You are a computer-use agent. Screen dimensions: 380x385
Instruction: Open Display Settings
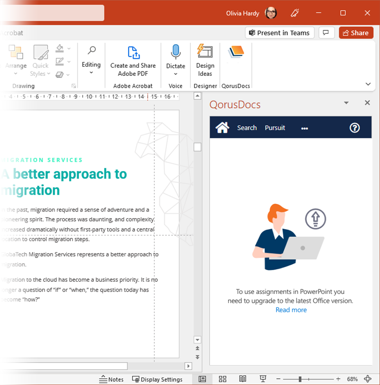157,379
